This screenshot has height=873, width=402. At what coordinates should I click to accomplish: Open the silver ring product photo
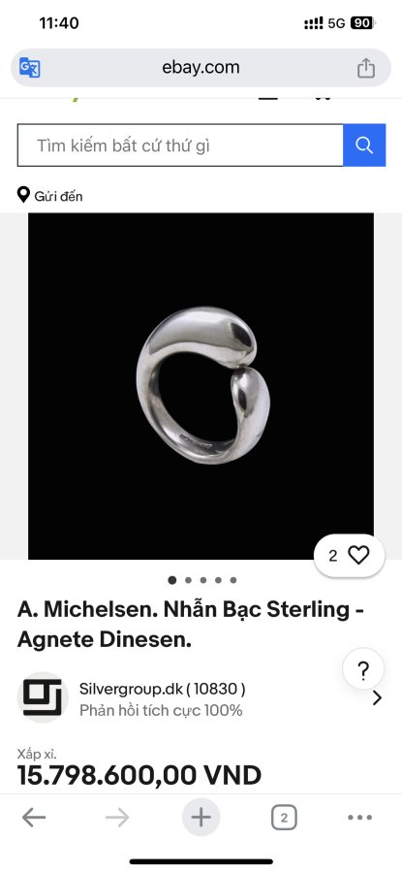(201, 386)
